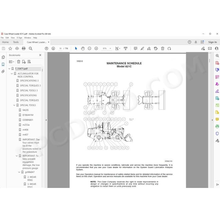This screenshot has width=220, height=220.
Task: Open bookmark options dropdown
Action: (12, 62)
